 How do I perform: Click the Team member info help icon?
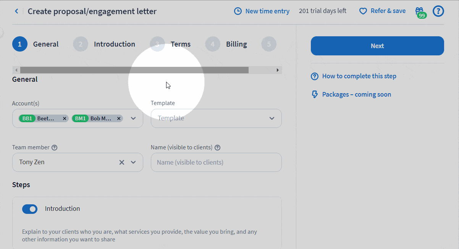click(x=54, y=147)
